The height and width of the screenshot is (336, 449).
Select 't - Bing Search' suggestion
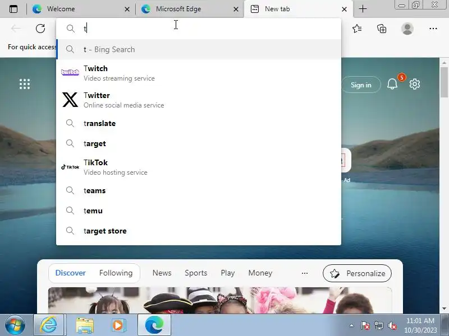pos(199,49)
